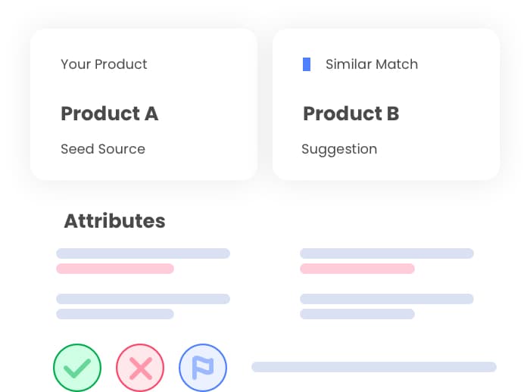Click the long gray bar beside flag icon
The height and width of the screenshot is (392, 530).
tap(374, 367)
